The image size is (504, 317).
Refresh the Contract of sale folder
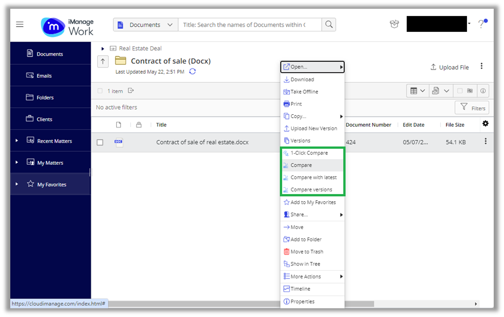(x=192, y=72)
